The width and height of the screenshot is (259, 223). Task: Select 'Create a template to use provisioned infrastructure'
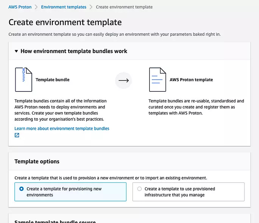(189, 192)
